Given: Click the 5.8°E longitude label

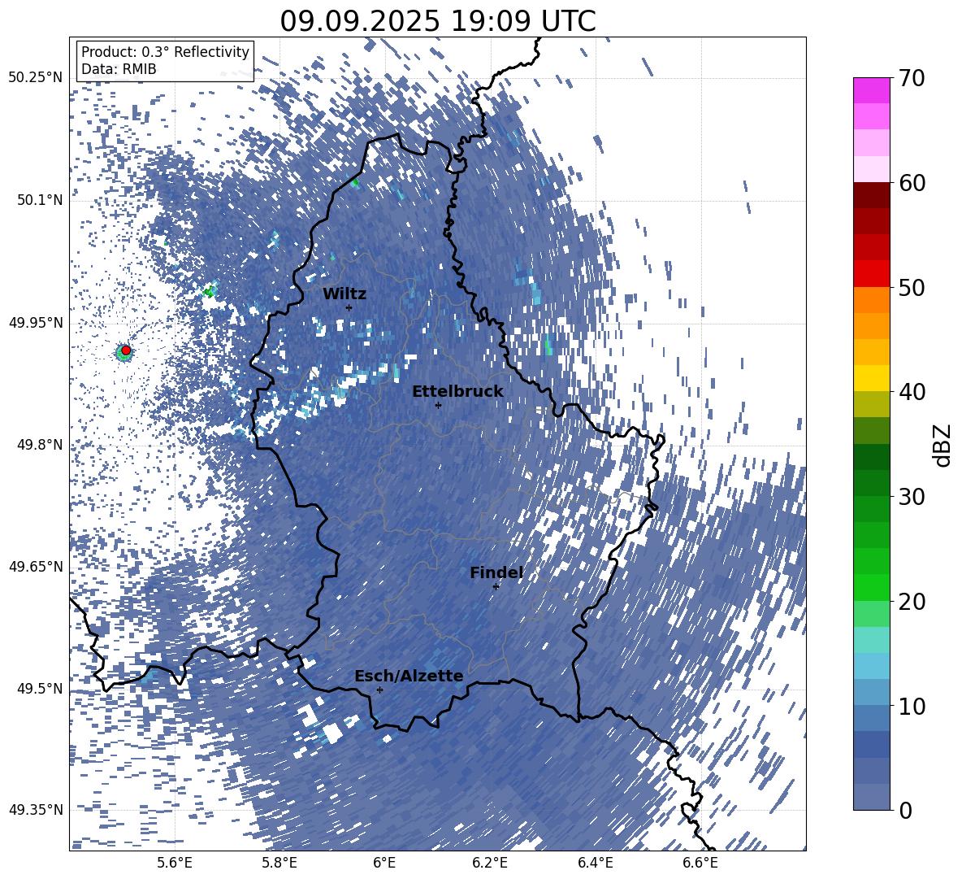Looking at the screenshot, I should [x=279, y=864].
